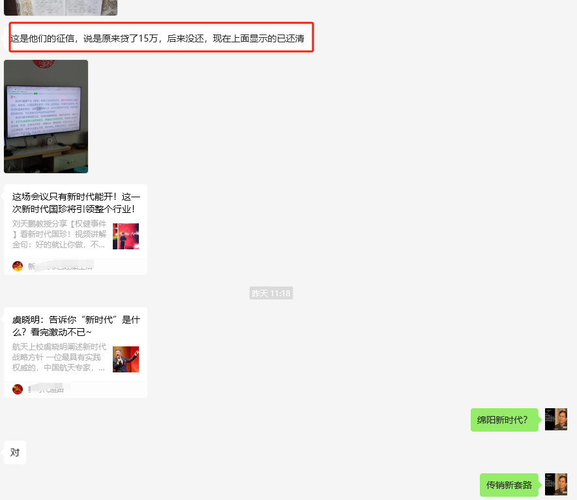
Task: Click the account icon under the 航天上校 article
Action: [x=18, y=389]
